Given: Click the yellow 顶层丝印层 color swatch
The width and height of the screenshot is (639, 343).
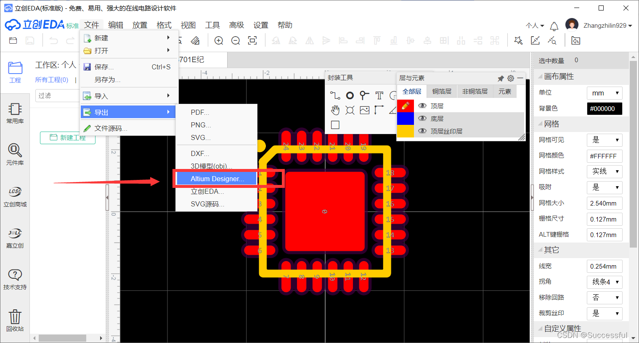Looking at the screenshot, I should 406,131.
